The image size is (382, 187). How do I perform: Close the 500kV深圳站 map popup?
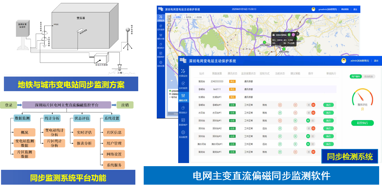298,34
